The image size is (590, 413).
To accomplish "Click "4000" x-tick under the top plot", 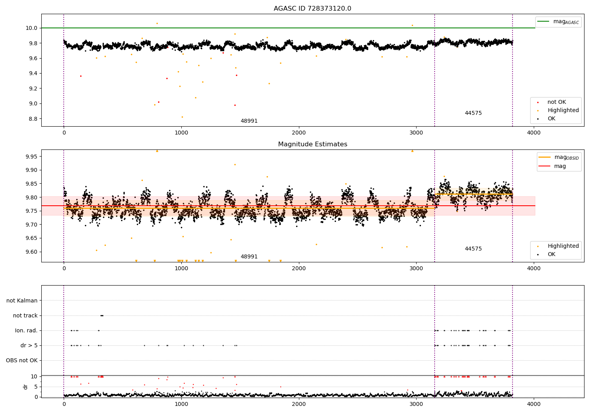I will click(534, 133).
